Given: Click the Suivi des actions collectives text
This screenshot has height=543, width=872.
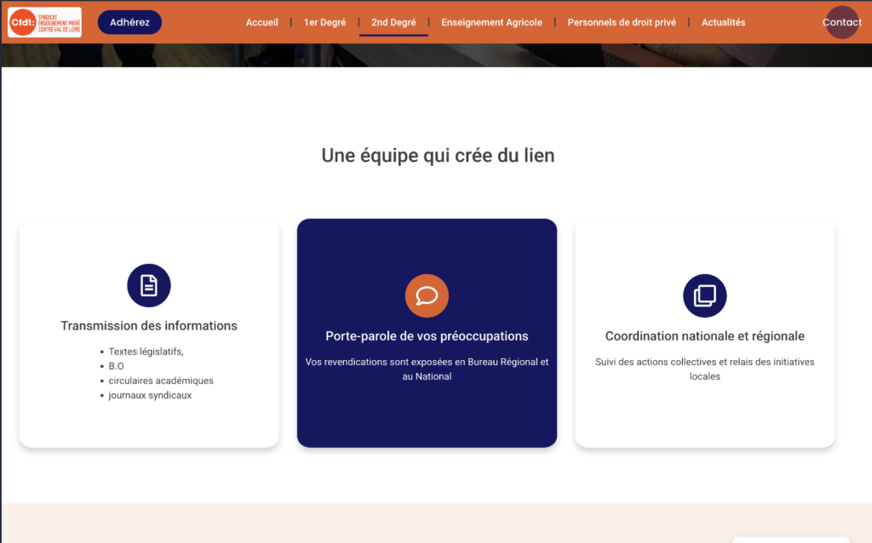Looking at the screenshot, I should pyautogui.click(x=704, y=369).
